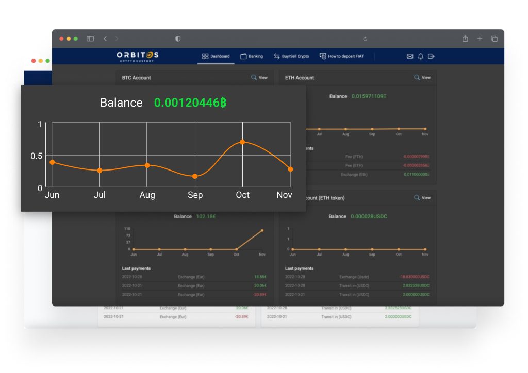The height and width of the screenshot is (373, 528).
Task: Click the Exchange (Eth) 0.011000000 entry
Action: tap(417, 174)
